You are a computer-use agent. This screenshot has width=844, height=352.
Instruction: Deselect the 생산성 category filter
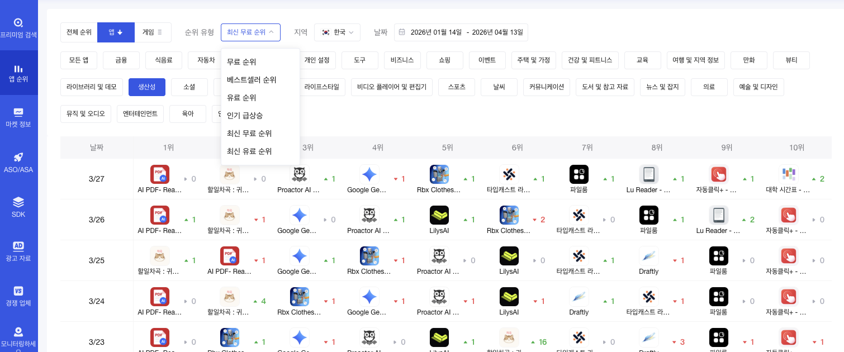(x=146, y=87)
